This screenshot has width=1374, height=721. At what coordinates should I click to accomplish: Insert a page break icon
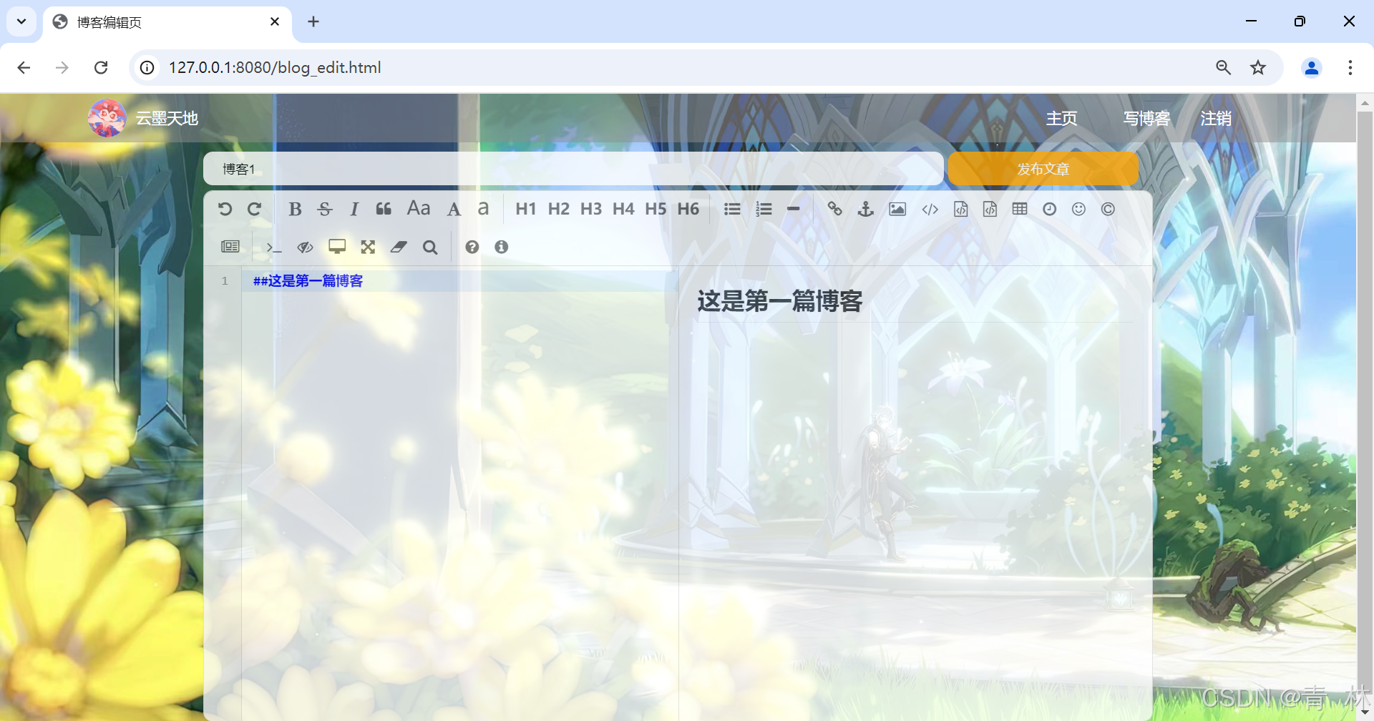coord(230,247)
